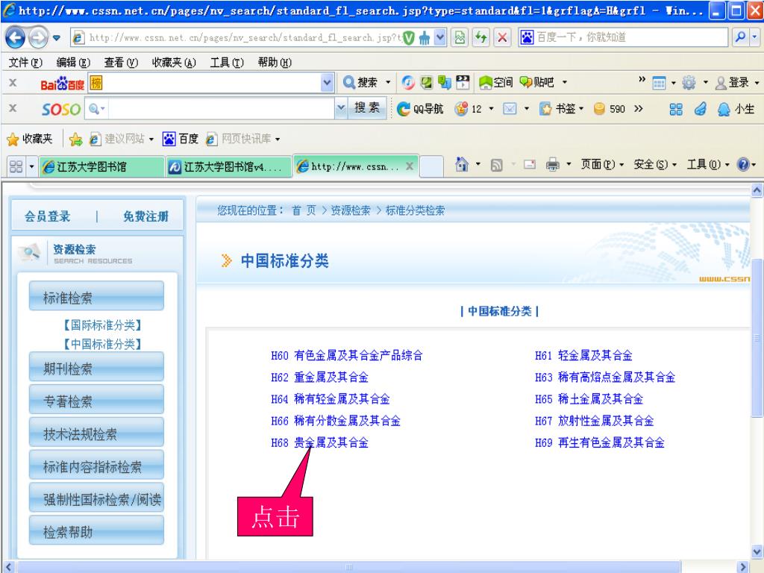The image size is (764, 573).
Task: Click the 贴吧 toolbar icon
Action: point(536,82)
